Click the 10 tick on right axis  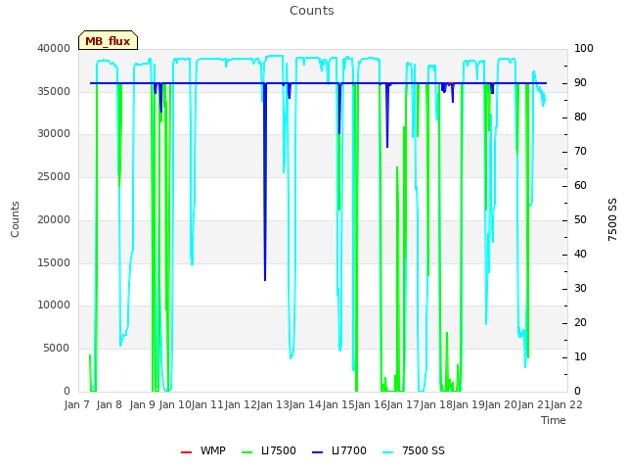580,357
